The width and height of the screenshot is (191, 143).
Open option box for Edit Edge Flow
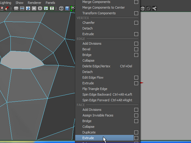136,77
